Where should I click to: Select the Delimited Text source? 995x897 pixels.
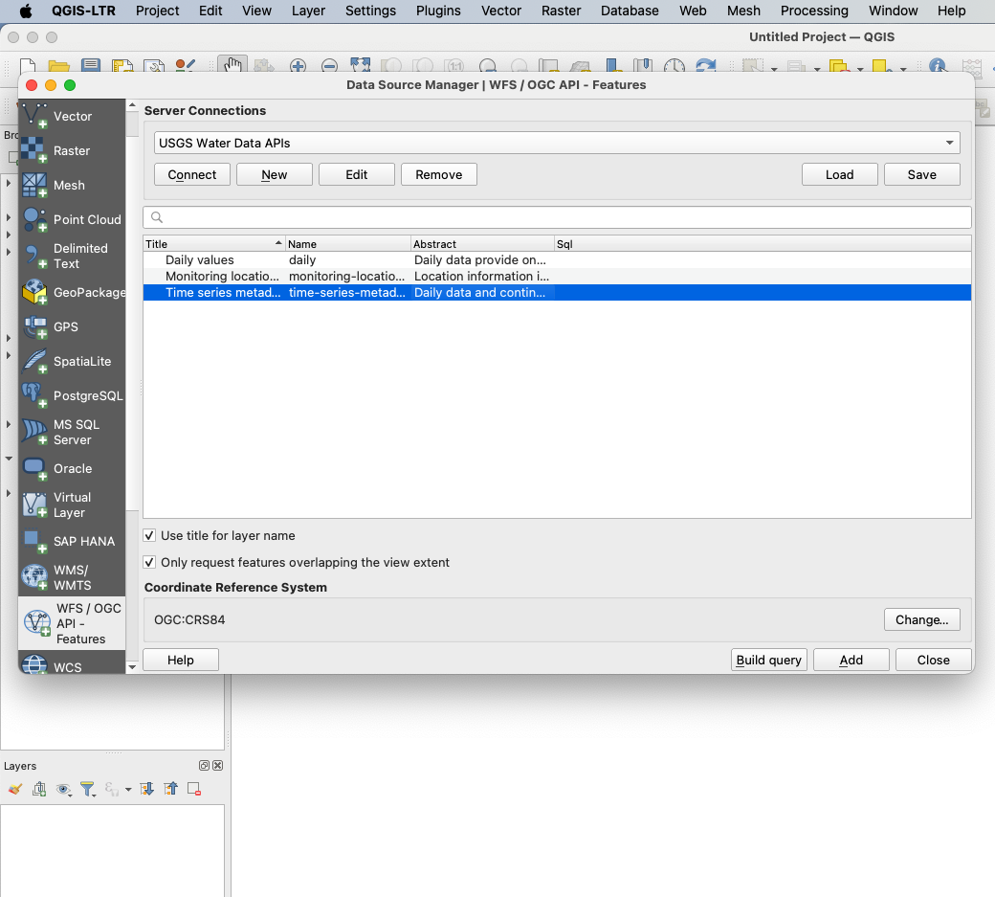72,256
